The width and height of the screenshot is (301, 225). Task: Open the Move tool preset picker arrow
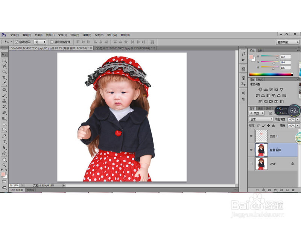pyautogui.click(x=11, y=42)
